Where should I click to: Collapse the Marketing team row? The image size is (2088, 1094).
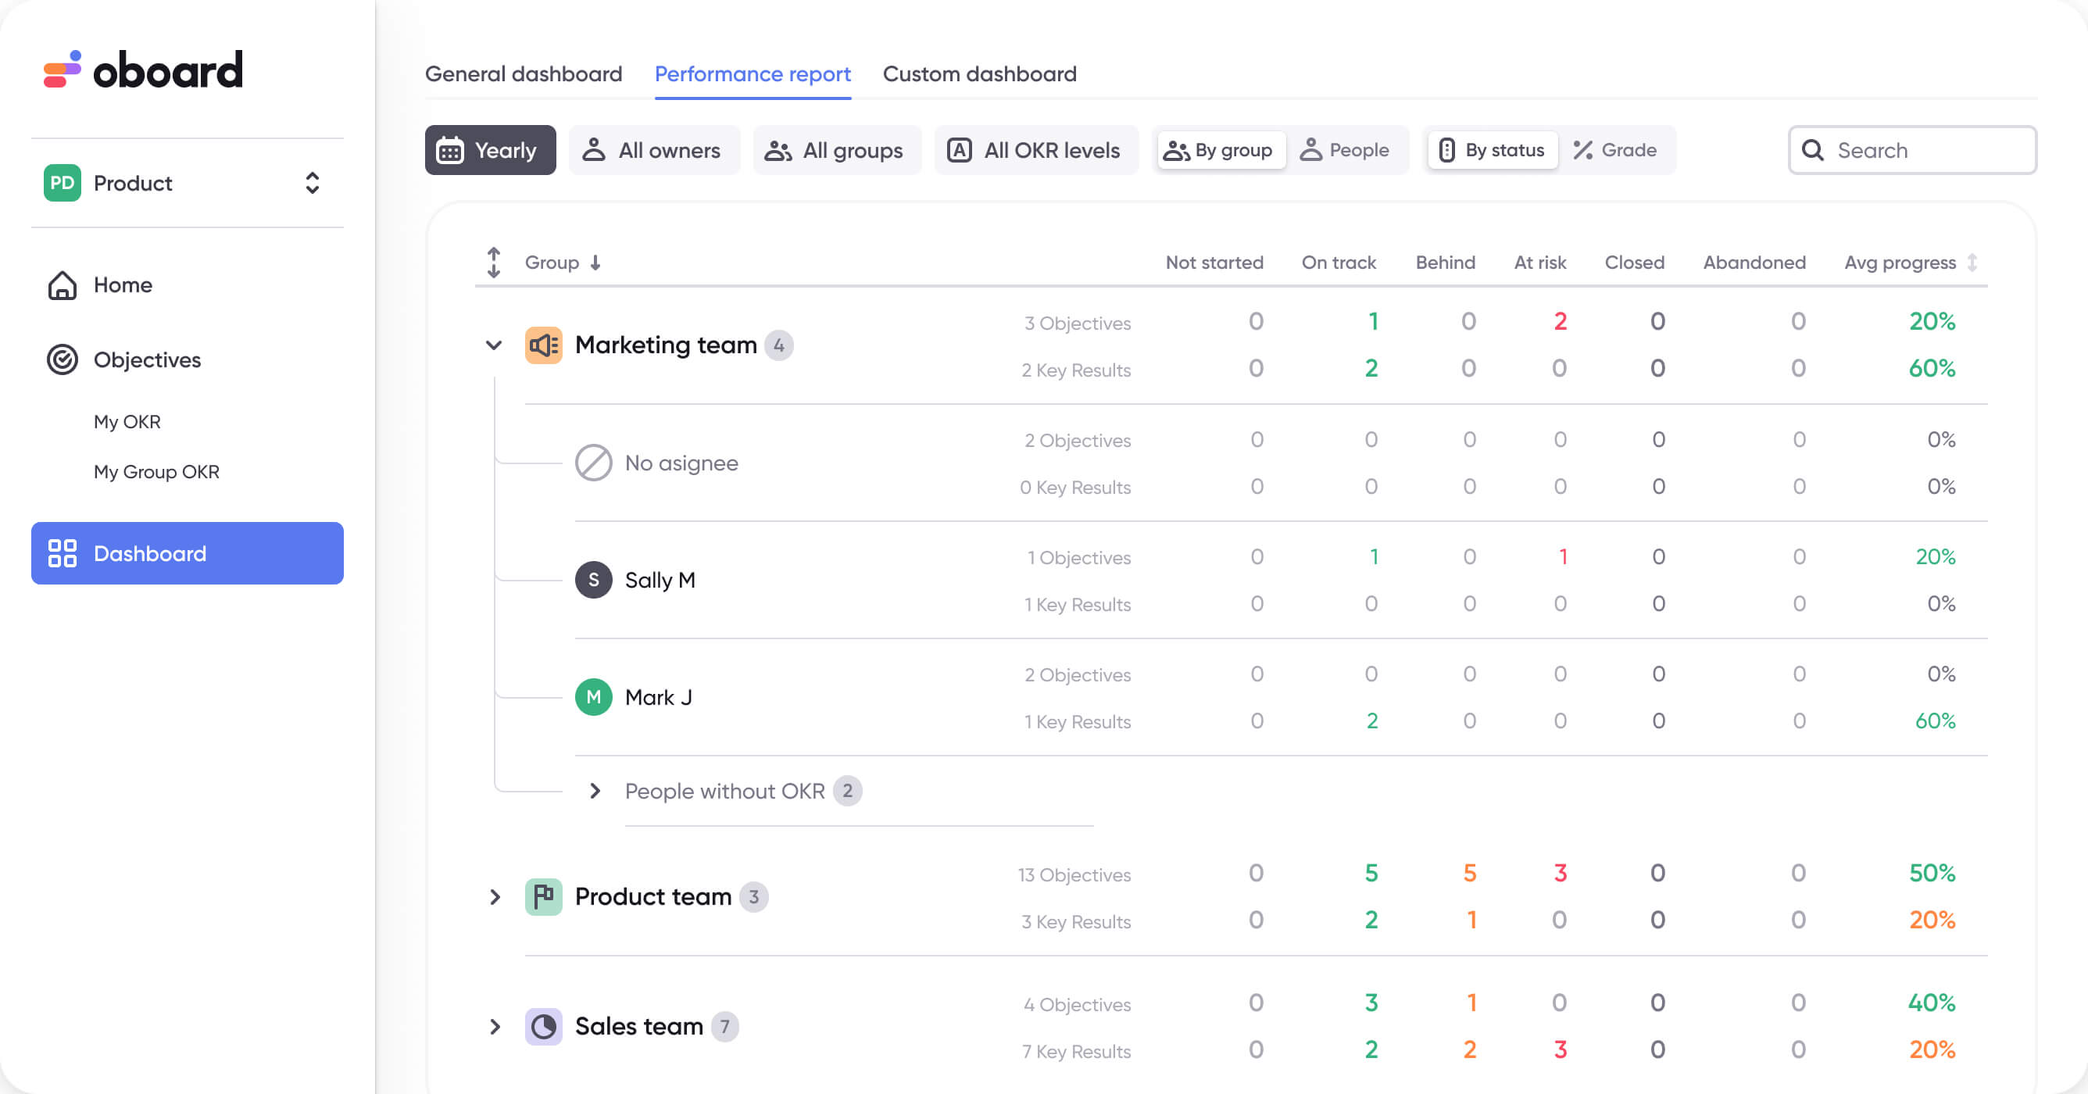coord(493,345)
